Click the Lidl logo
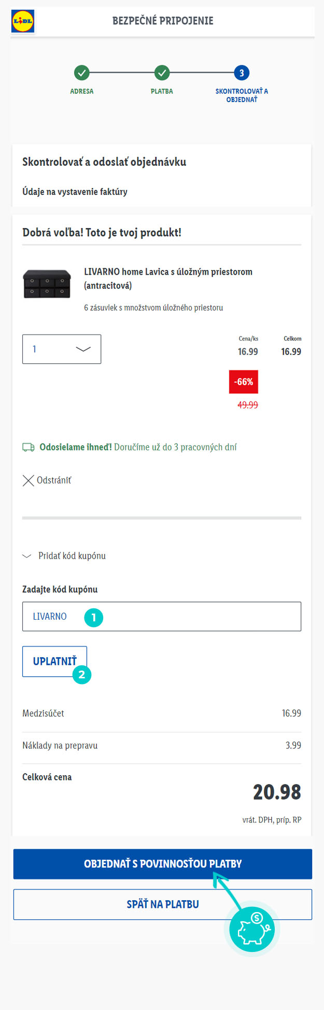The height and width of the screenshot is (1010, 324). 23,21
